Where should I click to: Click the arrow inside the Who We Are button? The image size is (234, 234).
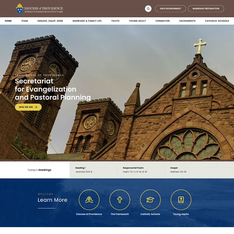coord(35,107)
